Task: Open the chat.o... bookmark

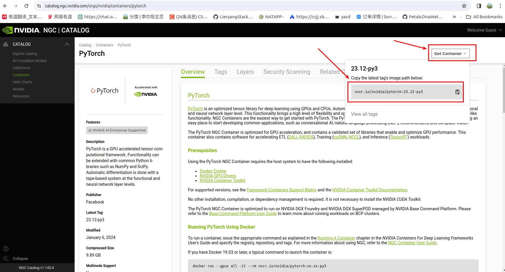Action: tap(98, 17)
